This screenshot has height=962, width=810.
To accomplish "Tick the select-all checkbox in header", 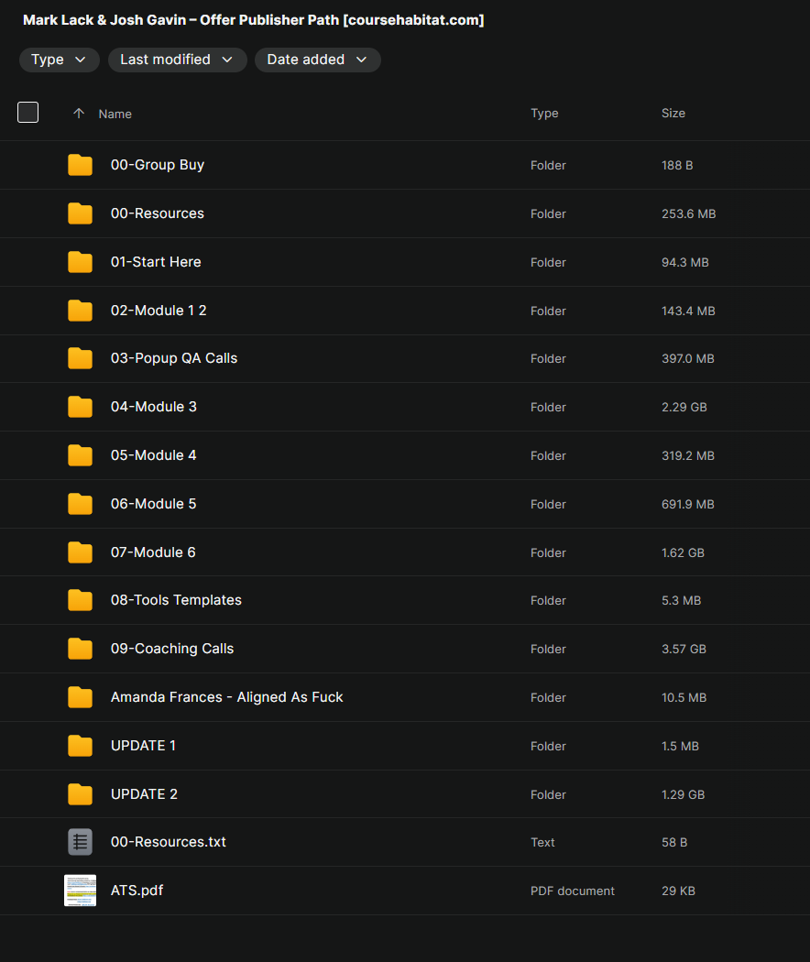I will 28,113.
